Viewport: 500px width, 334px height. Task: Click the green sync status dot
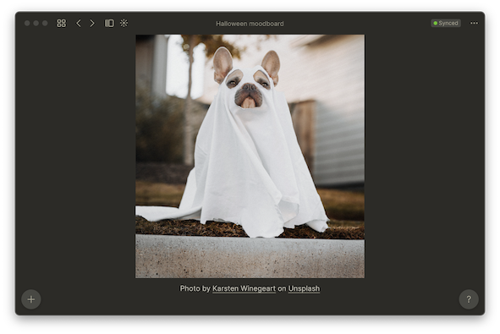pyautogui.click(x=435, y=24)
